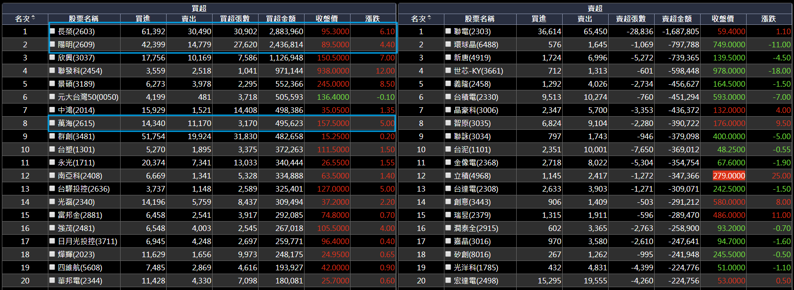Screen dimensions: 794x290
Task: Select the stock 永光(1711)
Action: click(76, 163)
